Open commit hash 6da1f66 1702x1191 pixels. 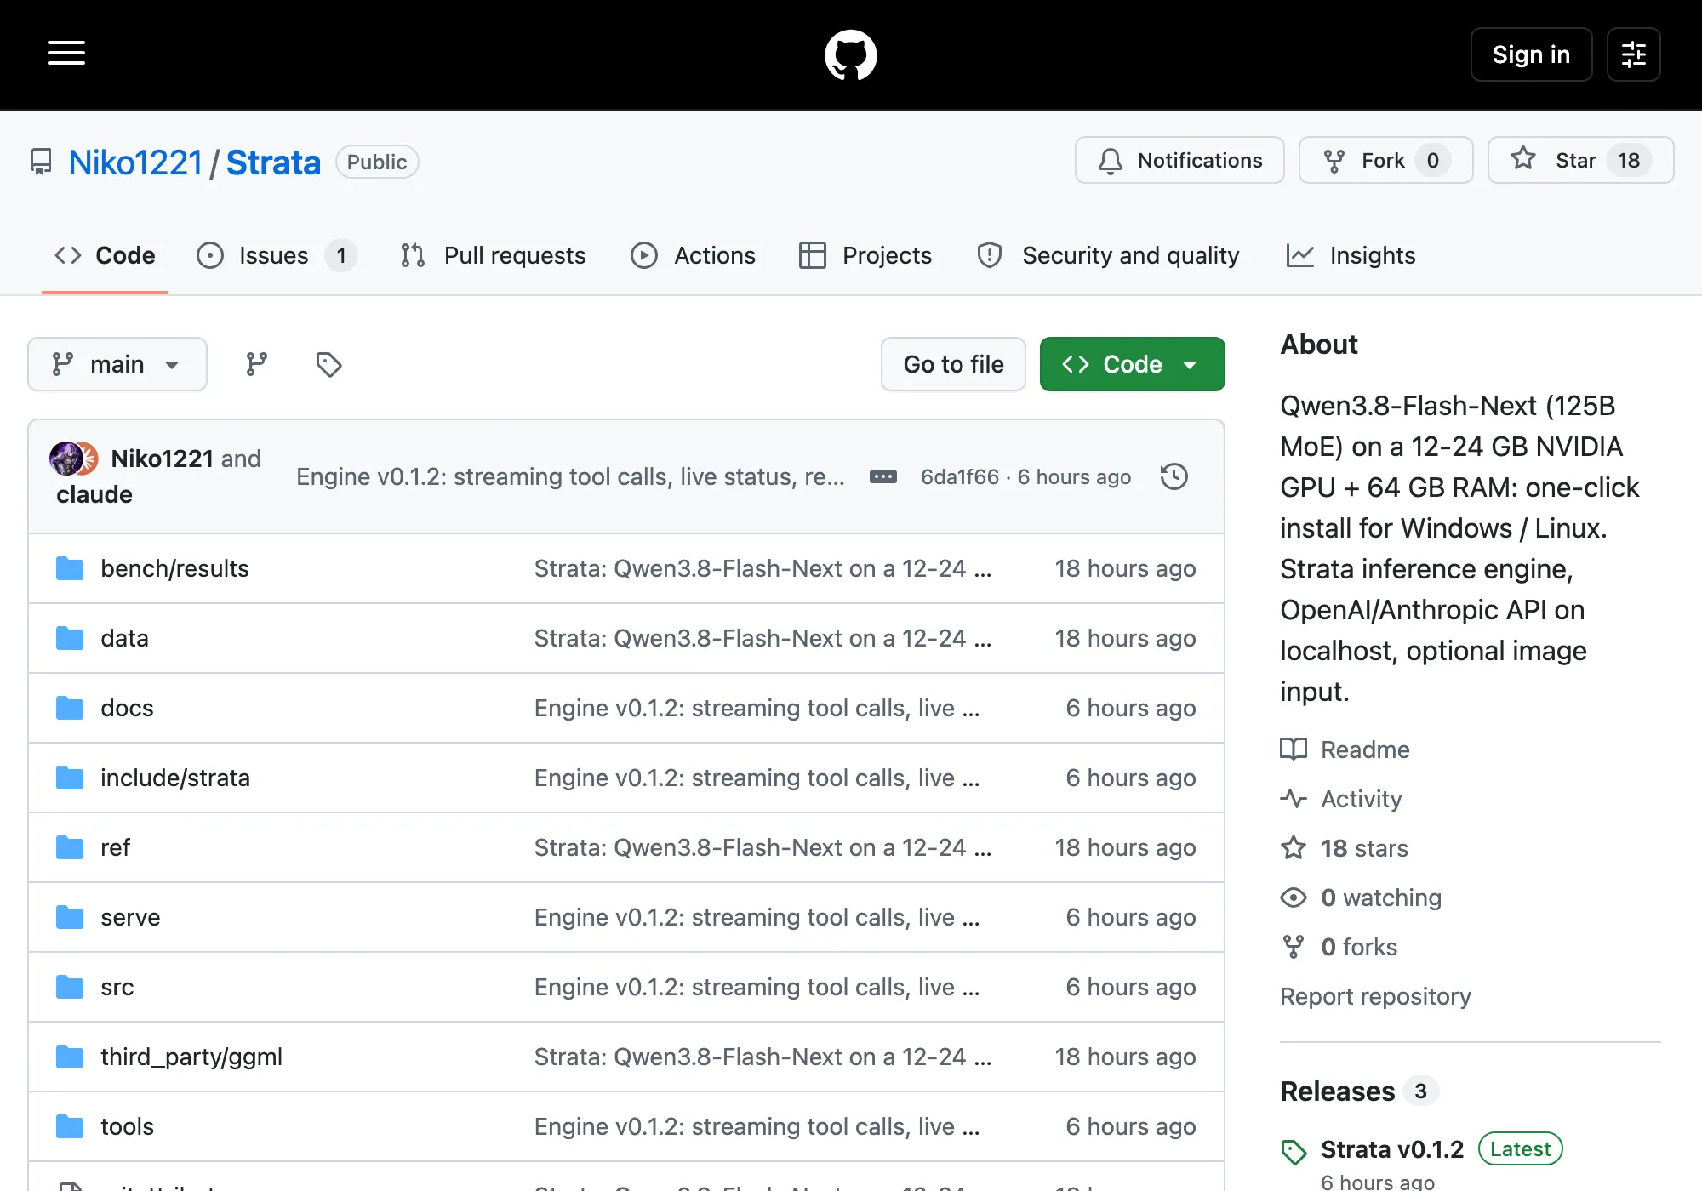click(x=960, y=476)
